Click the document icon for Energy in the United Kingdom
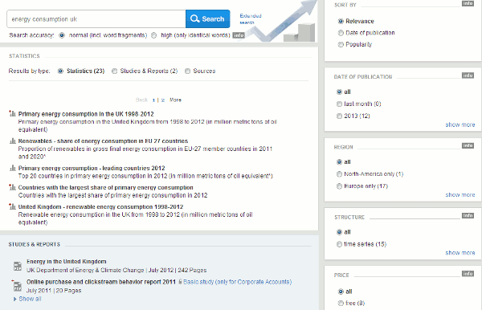Viewport: 482px width, 310px height. coord(18,266)
